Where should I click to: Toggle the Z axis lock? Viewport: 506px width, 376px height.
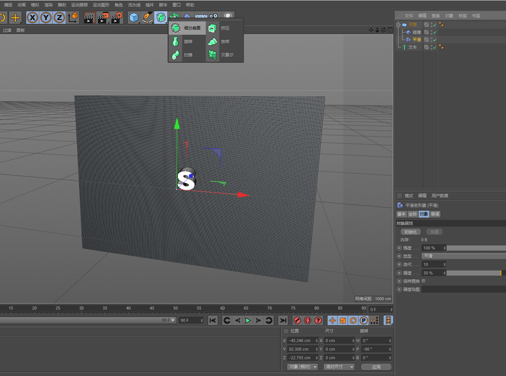point(59,18)
